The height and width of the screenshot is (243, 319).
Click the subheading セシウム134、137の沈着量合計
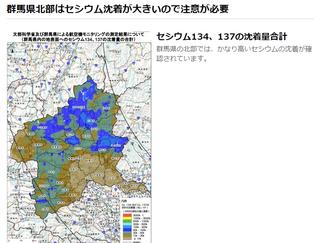[x=222, y=37]
